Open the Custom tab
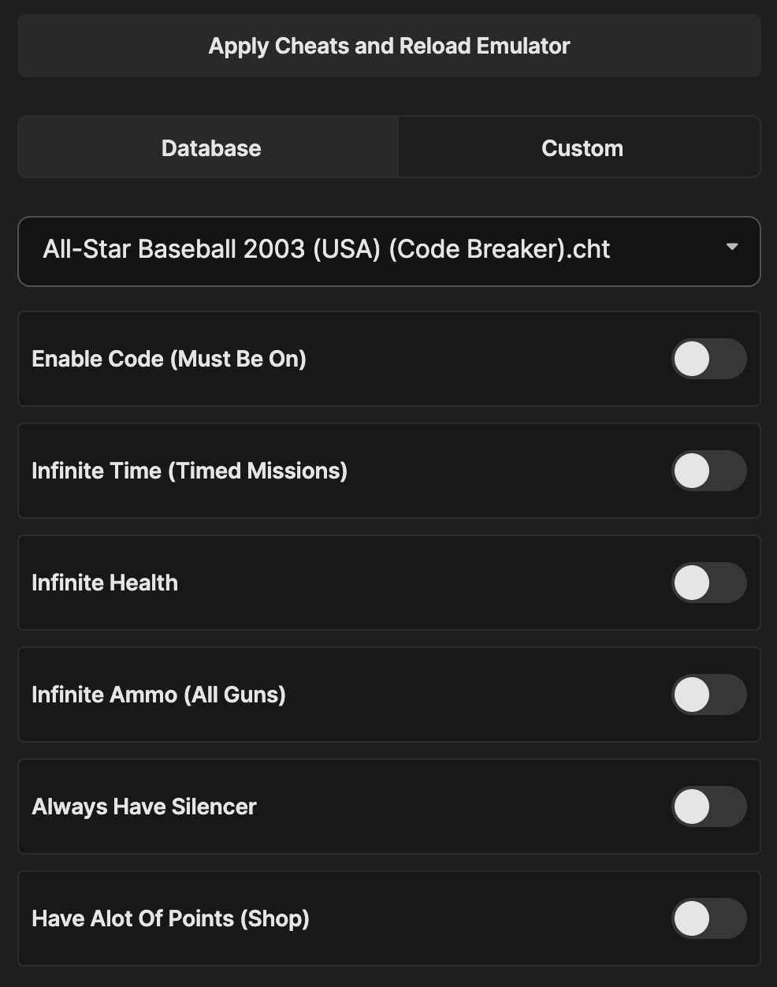777x987 pixels. coord(582,148)
